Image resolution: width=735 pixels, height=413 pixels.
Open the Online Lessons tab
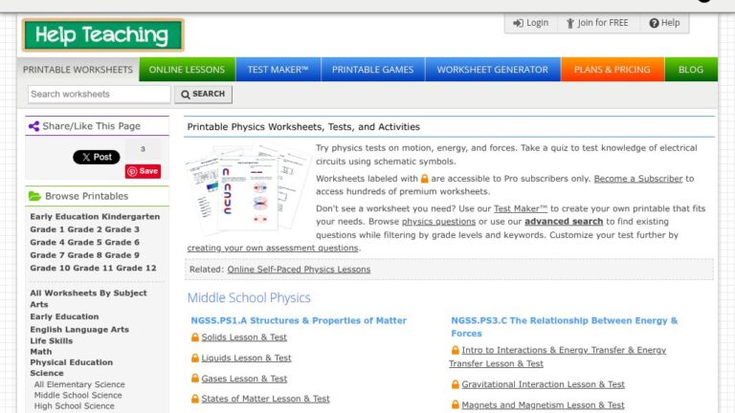coord(187,69)
